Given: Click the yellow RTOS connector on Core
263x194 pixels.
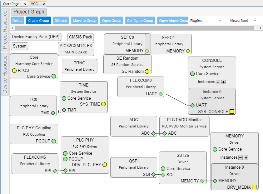Looking at the screenshot, I should [x=14, y=71].
